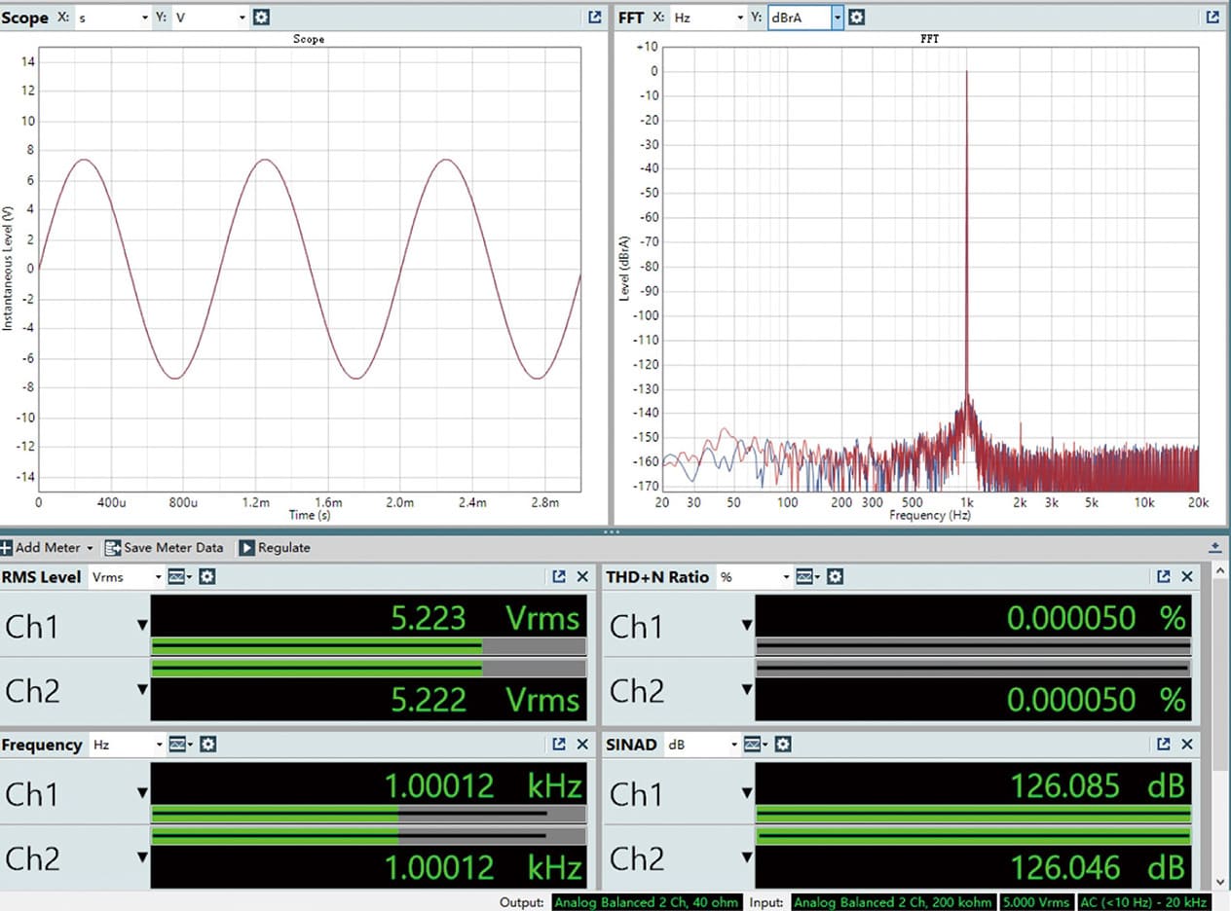Expand Ch1 arrow in THD+N Ratio meter

click(747, 626)
